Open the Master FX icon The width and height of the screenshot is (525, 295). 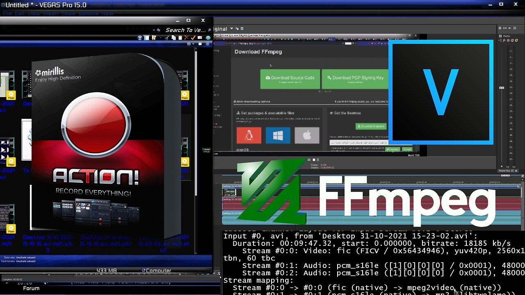(x=504, y=40)
